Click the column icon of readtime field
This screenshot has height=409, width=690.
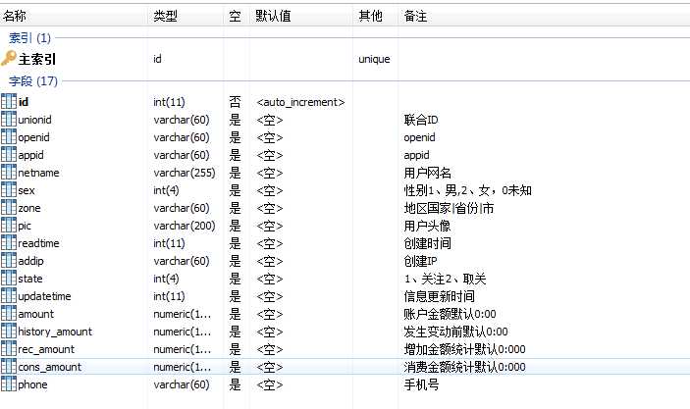point(9,243)
